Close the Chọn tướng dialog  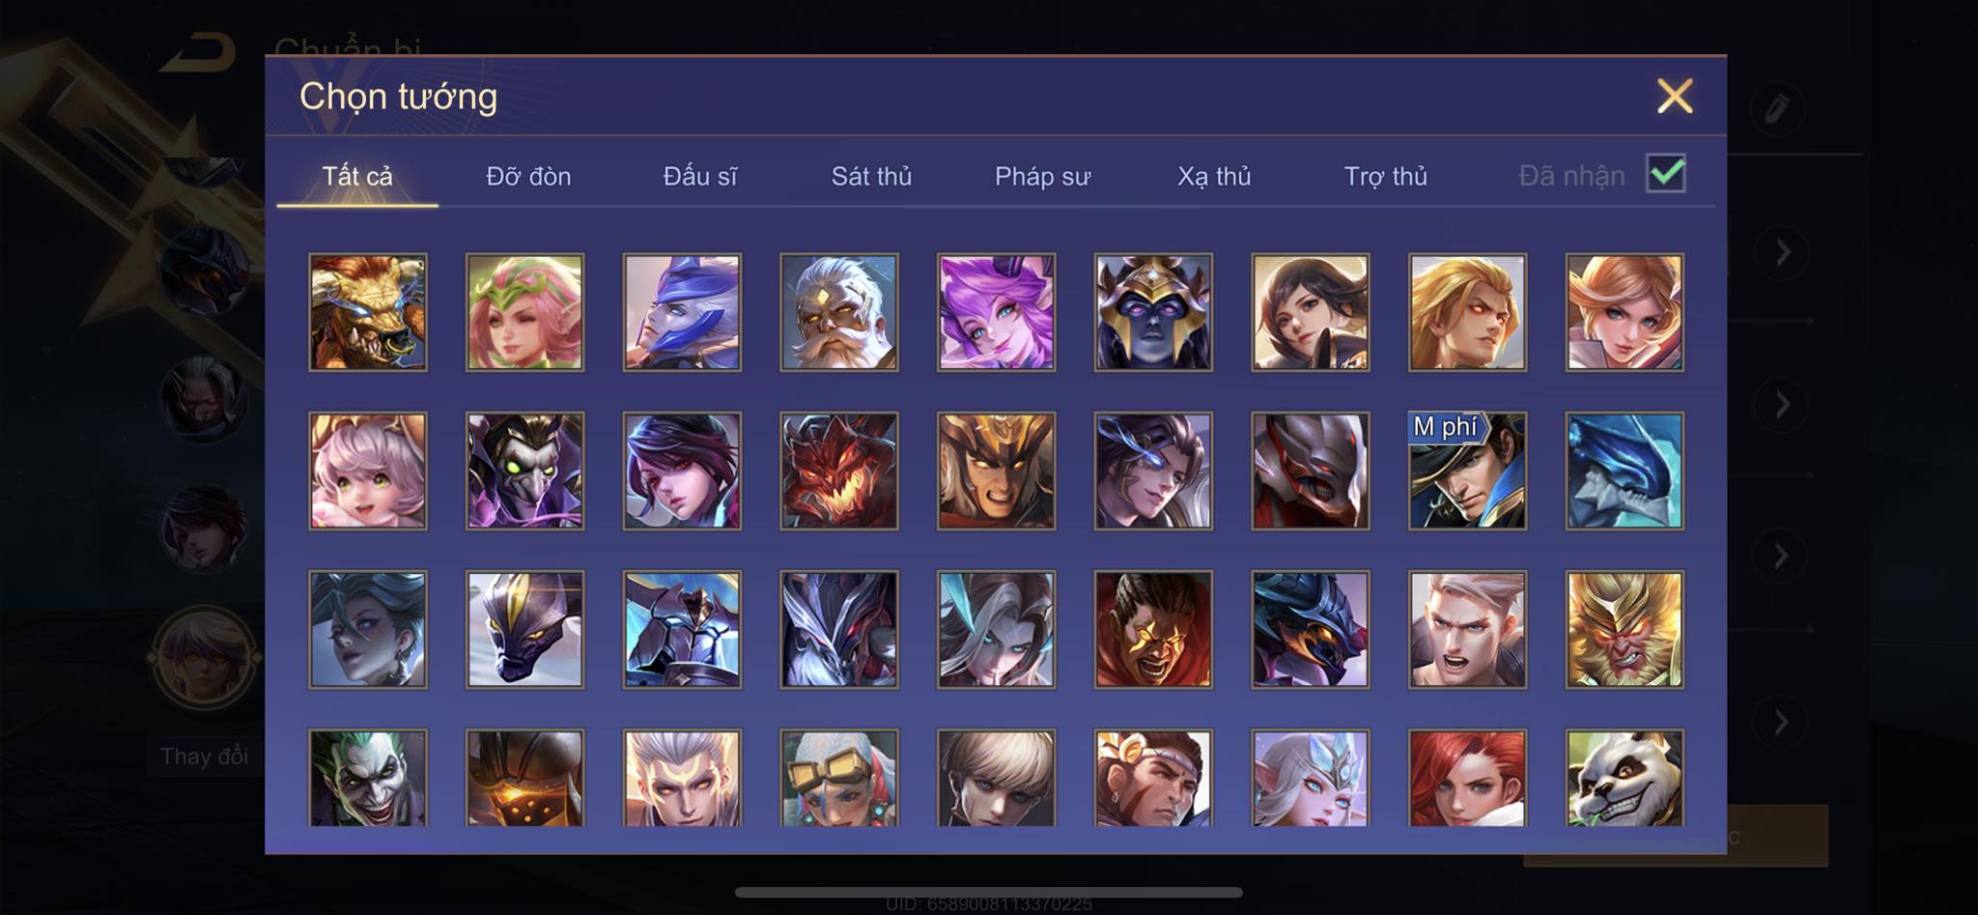coord(1675,96)
